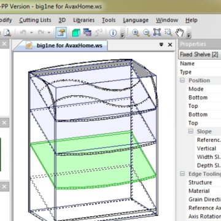Open the redo history dropdown arrow
The image size is (221, 221).
[49, 33]
